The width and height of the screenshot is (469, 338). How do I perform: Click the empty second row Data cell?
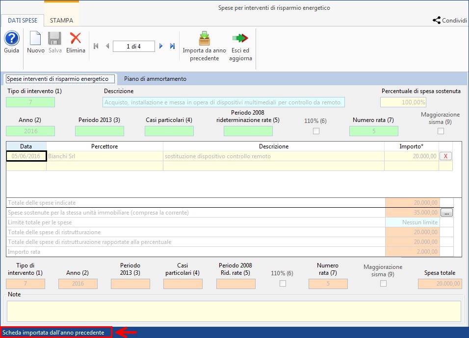point(26,166)
